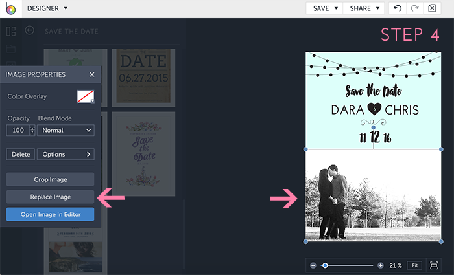Click the CHRIS name text on canvas
The height and width of the screenshot is (275, 454).
[401, 110]
